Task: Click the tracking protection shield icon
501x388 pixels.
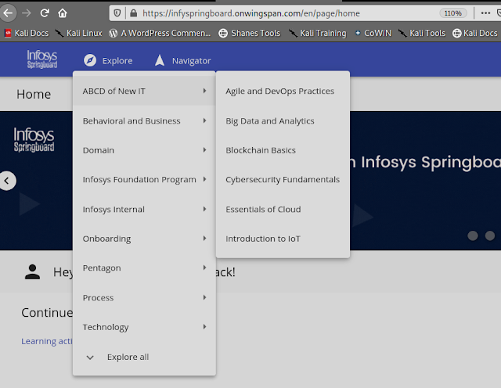Action: pos(117,13)
